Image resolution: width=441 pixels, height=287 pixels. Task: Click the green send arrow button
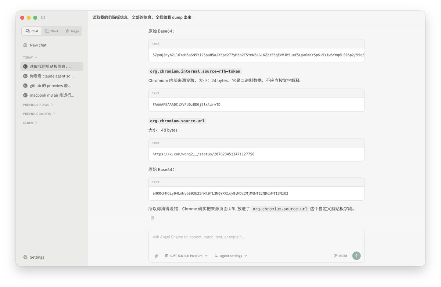[x=356, y=256]
